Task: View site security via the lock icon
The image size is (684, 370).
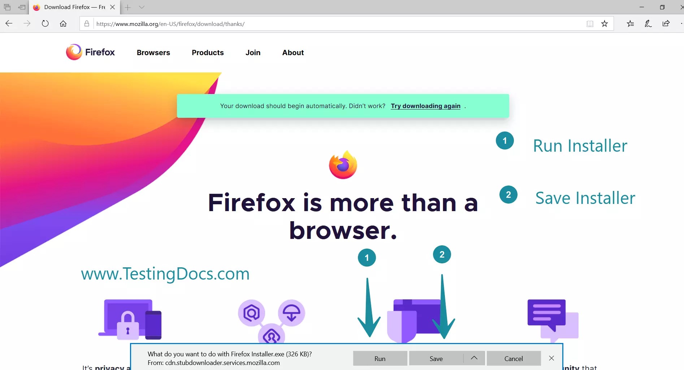Action: (x=86, y=24)
